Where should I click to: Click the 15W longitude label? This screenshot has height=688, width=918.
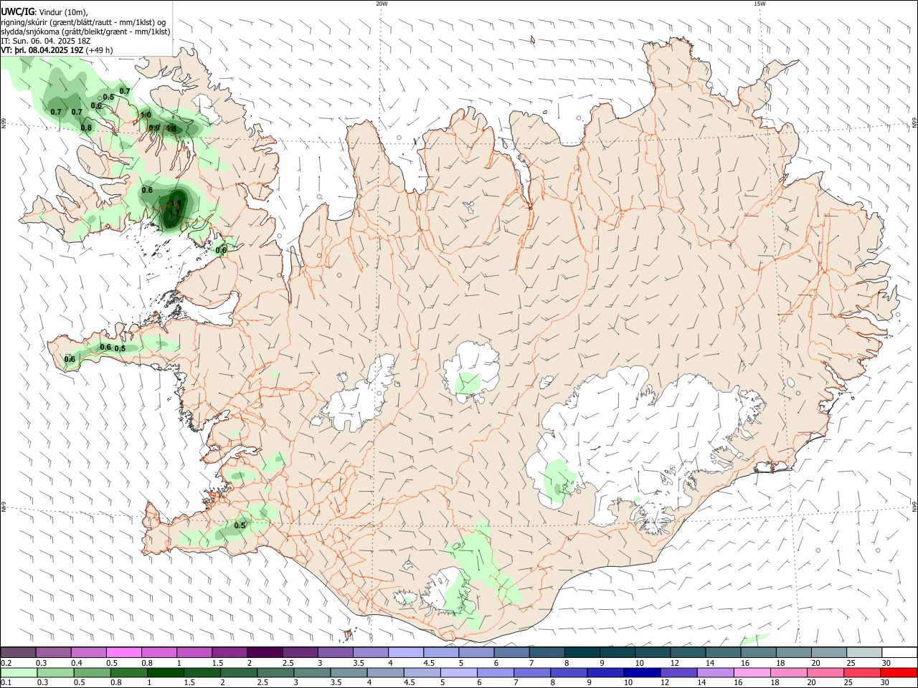[760, 4]
